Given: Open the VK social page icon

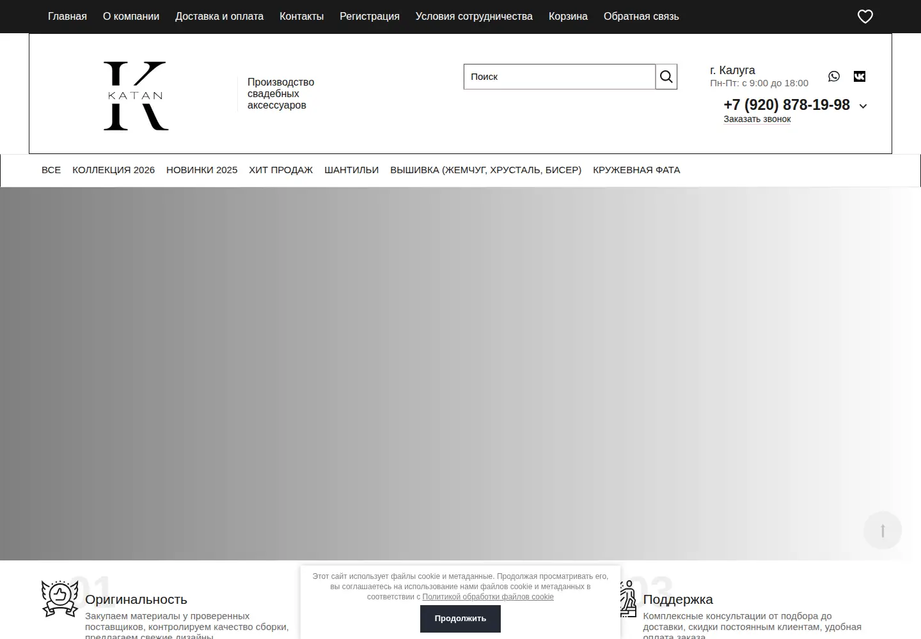Looking at the screenshot, I should coord(860,76).
